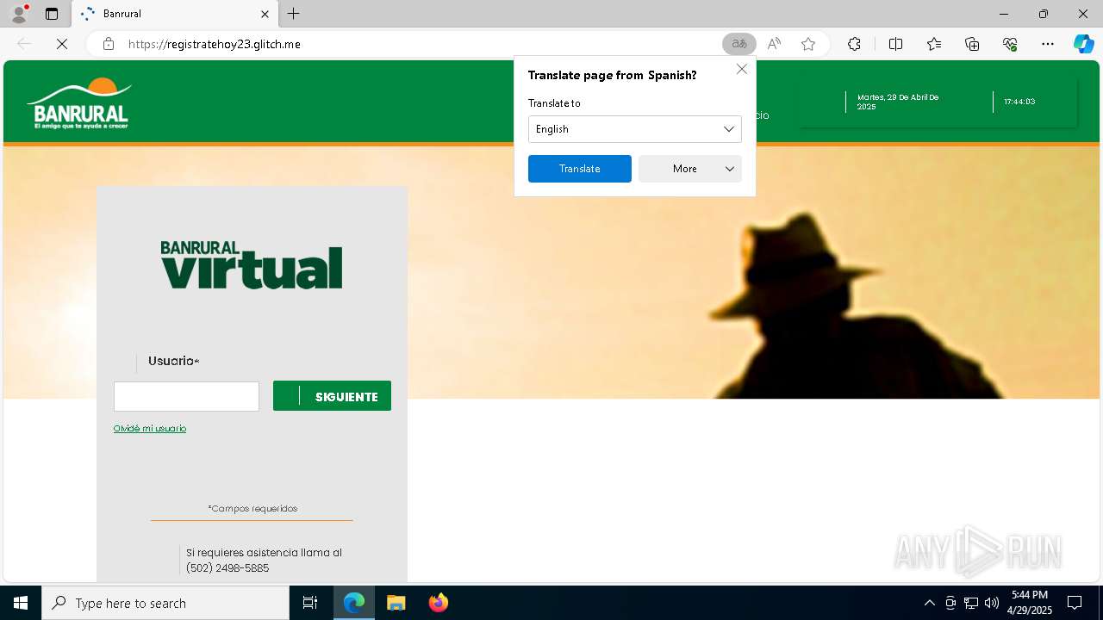Open the Olvidé mi usuario link
This screenshot has height=620, width=1103.
click(x=150, y=428)
